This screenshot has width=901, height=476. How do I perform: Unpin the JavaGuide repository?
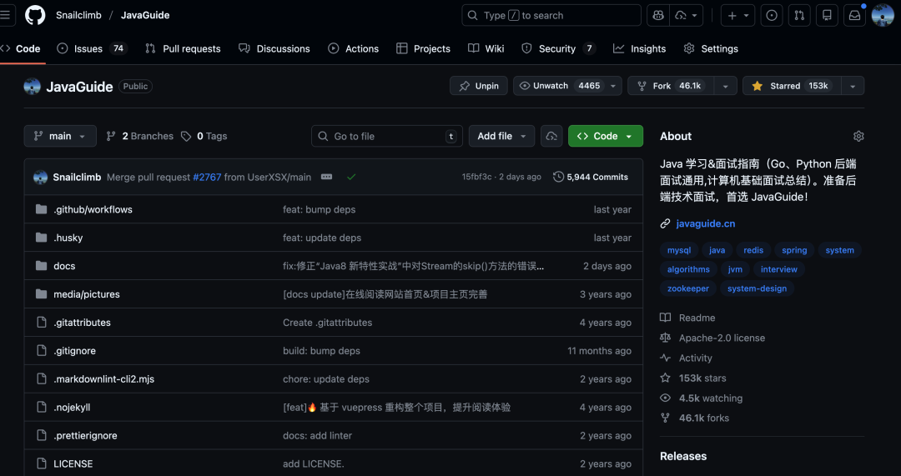click(x=479, y=86)
